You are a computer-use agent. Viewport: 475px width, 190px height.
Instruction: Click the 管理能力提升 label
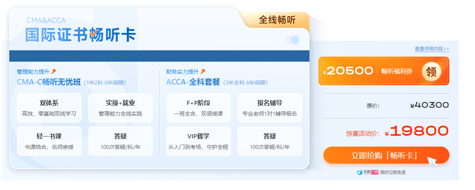click(33, 72)
